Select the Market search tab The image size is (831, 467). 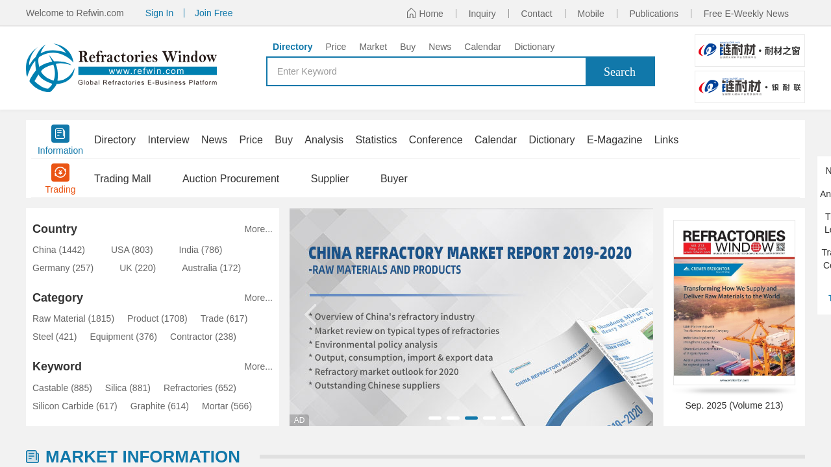pyautogui.click(x=373, y=47)
